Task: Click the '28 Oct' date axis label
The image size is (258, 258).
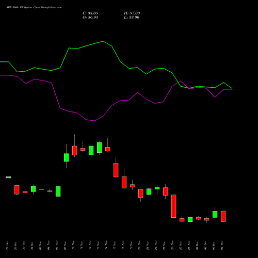Action: pyautogui.click(x=7, y=246)
